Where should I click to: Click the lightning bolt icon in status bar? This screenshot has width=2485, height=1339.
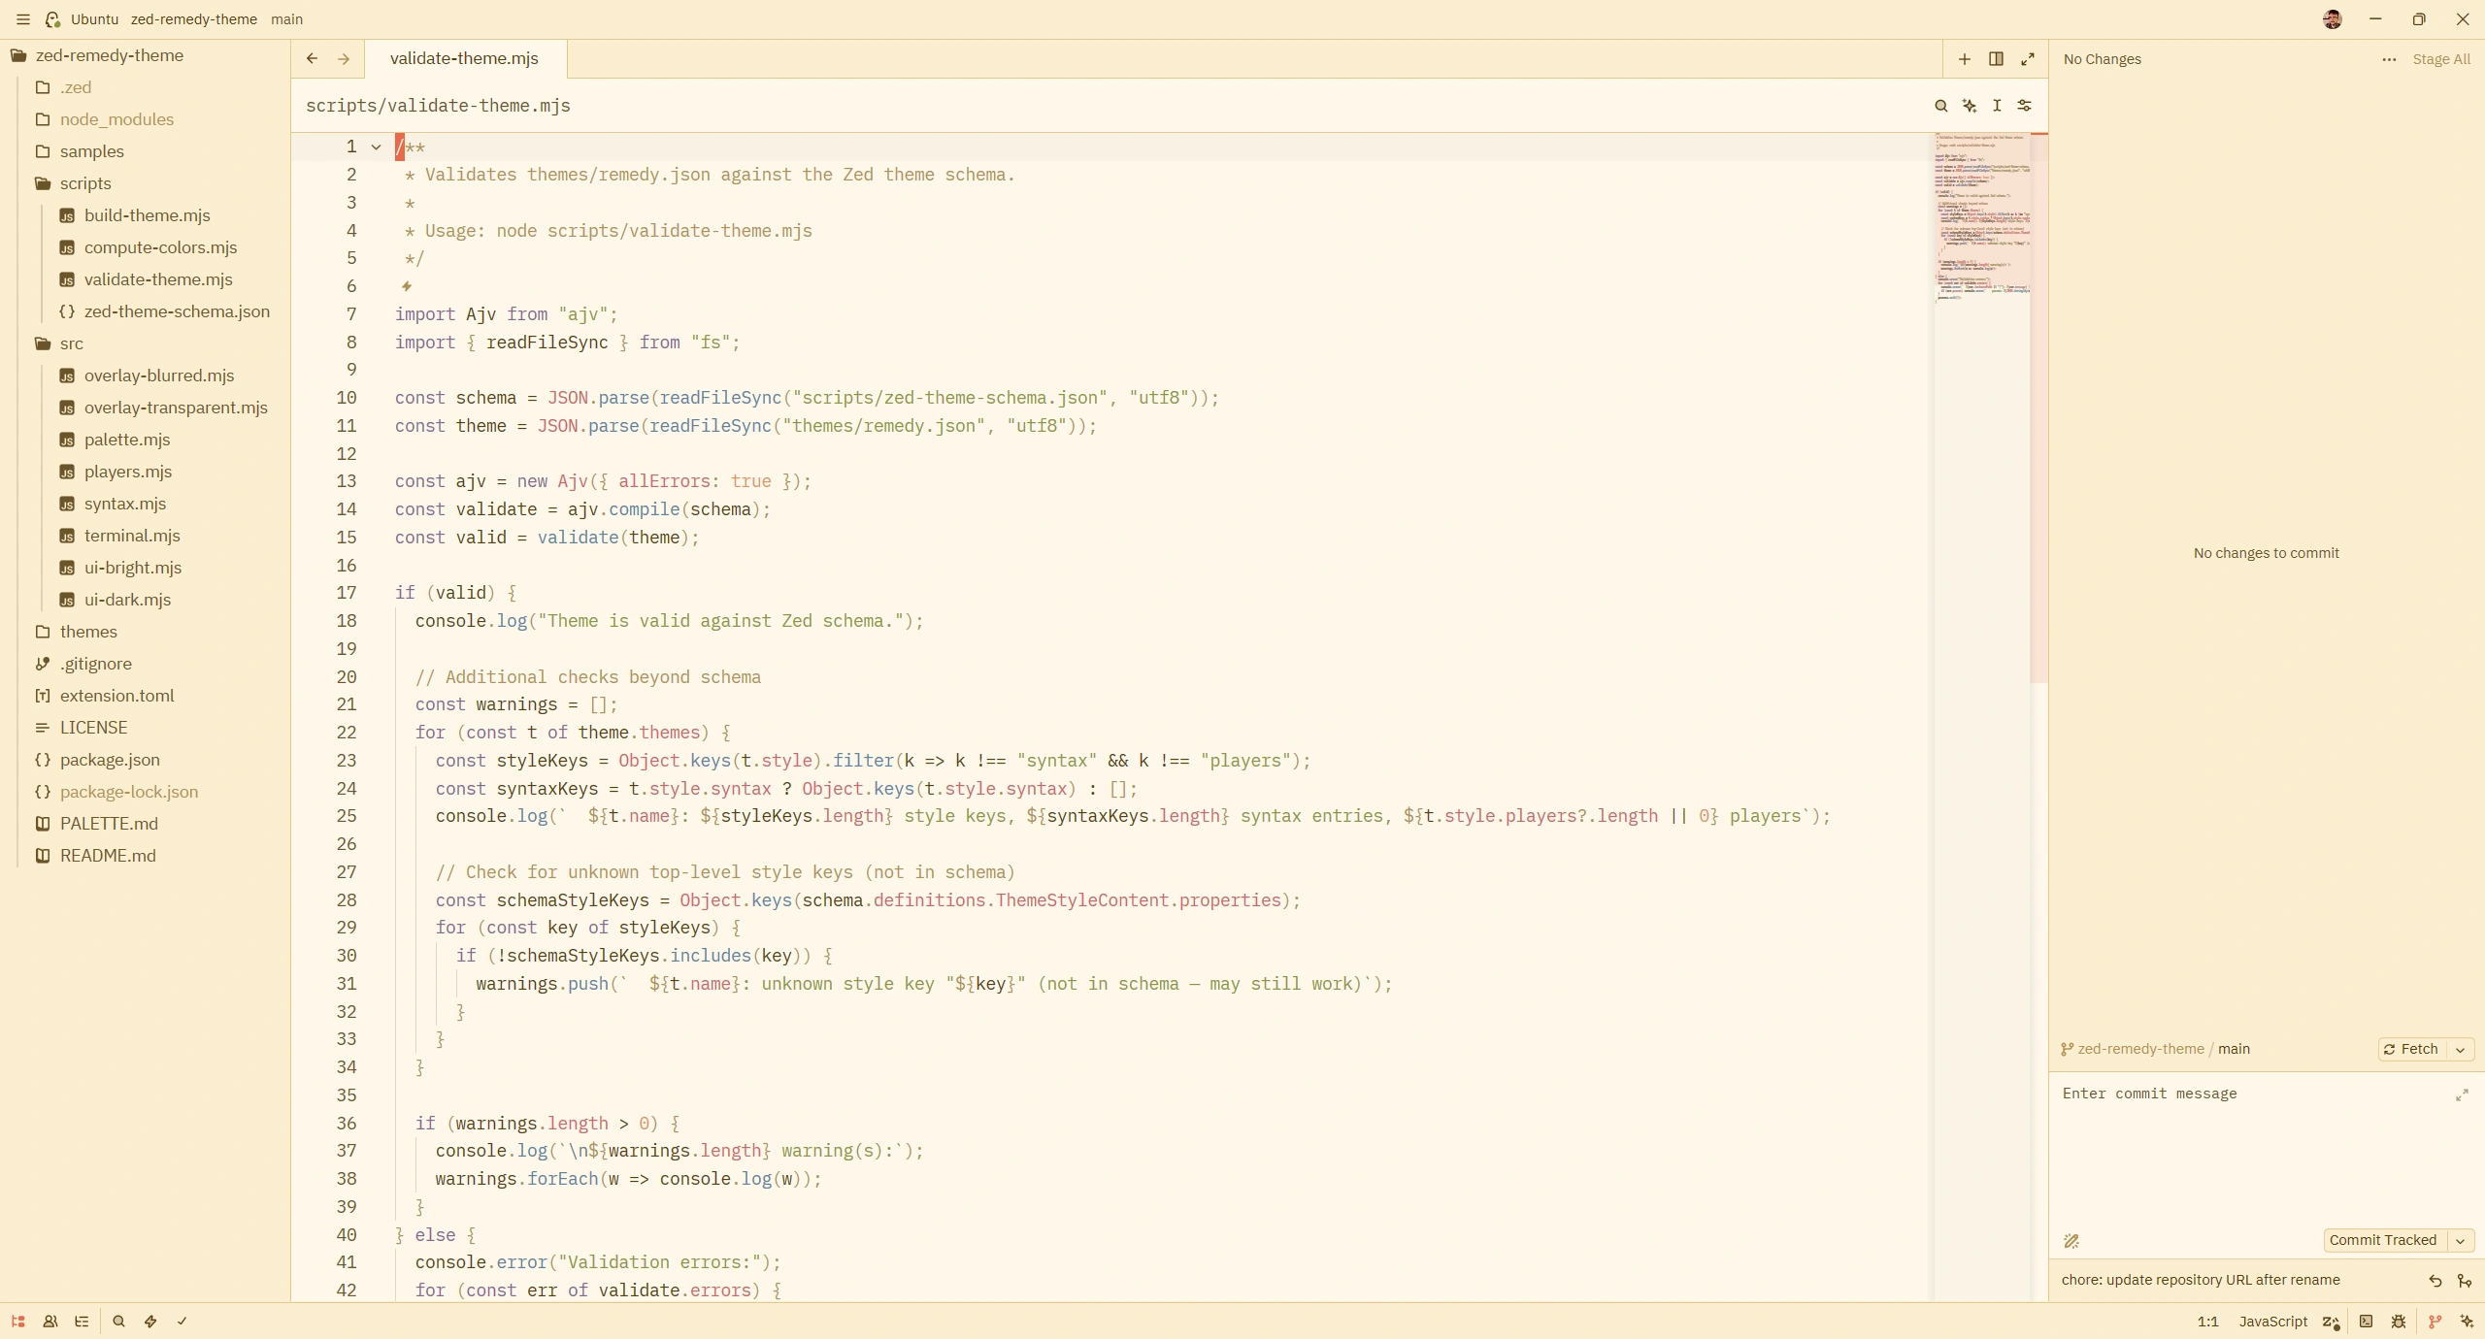tap(150, 1321)
